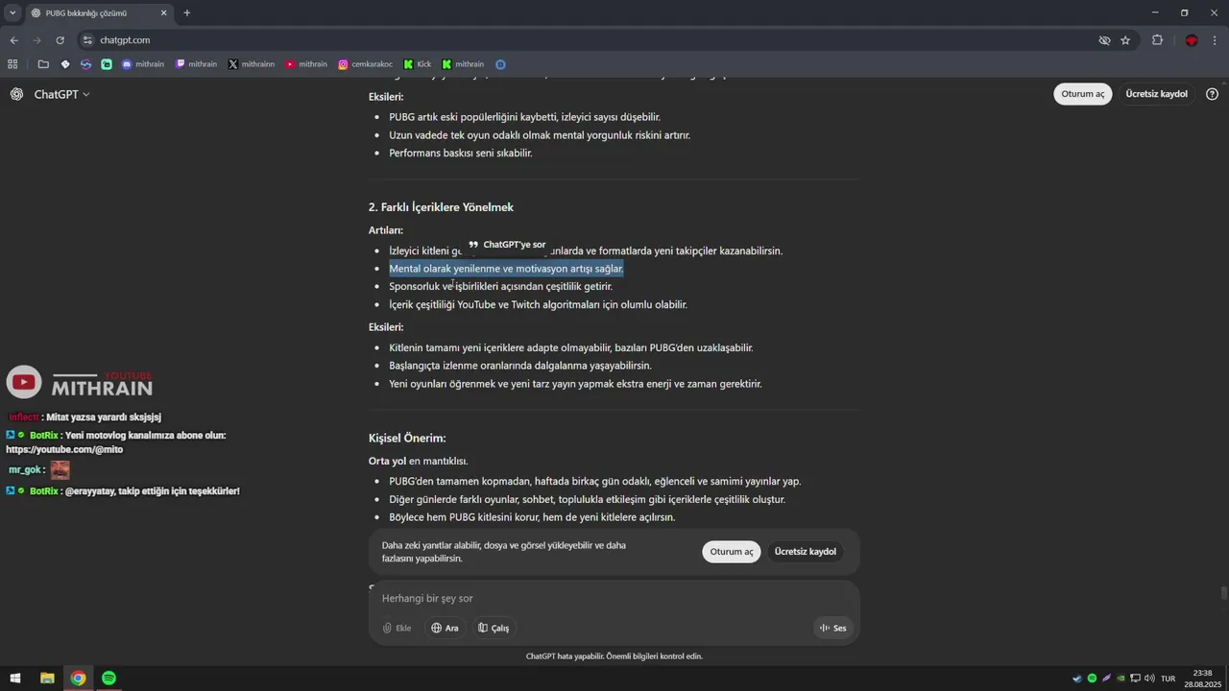This screenshot has height=691, width=1229.
Task: Click the Çalış study button
Action: pos(494,628)
